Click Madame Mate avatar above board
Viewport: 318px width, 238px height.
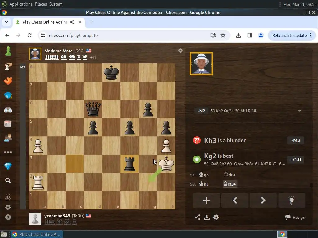(x=35, y=54)
